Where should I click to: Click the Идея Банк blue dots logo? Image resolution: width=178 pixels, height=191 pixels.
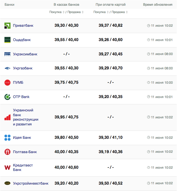point(7,138)
